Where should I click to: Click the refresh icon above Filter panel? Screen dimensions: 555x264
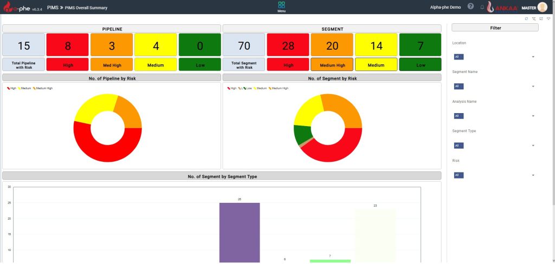[526, 18]
